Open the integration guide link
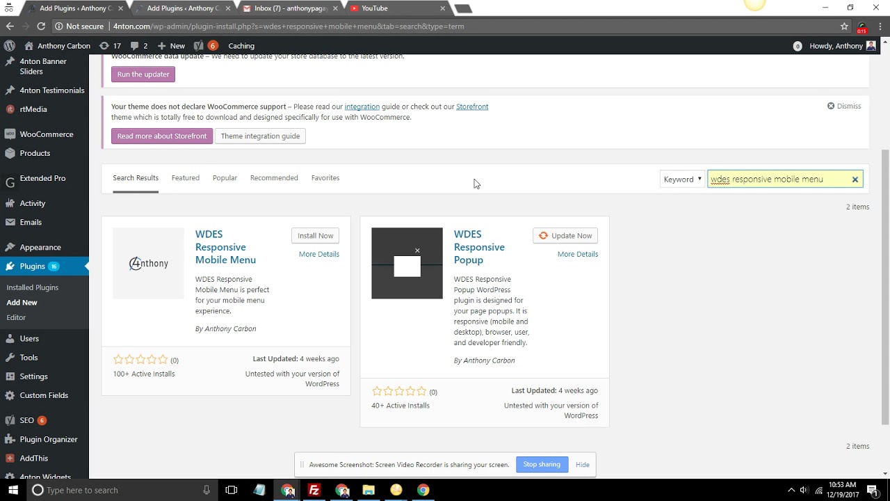 point(362,106)
